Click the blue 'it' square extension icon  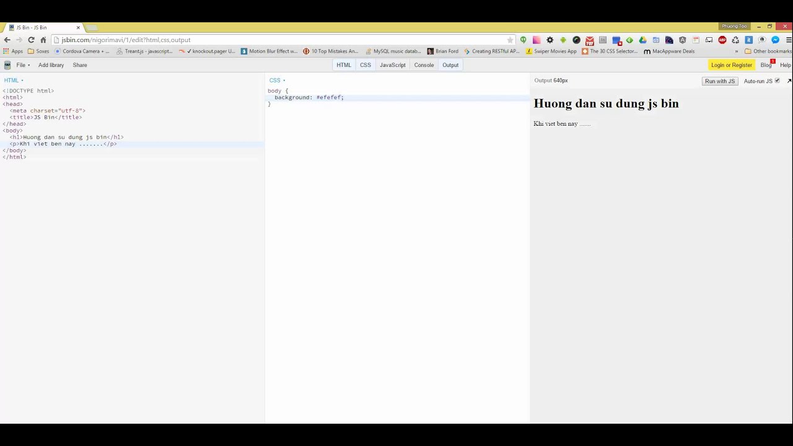(x=749, y=40)
